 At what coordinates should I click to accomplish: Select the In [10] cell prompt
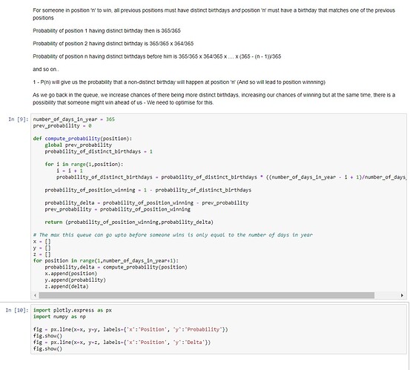point(17,310)
